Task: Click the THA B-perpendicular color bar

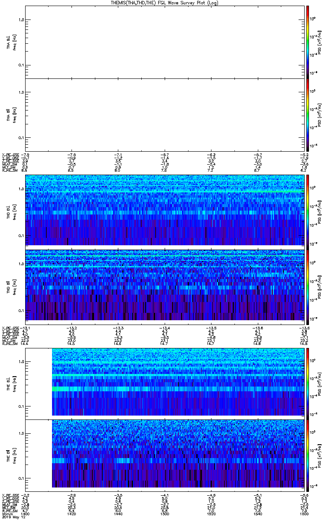Action: coord(307,42)
